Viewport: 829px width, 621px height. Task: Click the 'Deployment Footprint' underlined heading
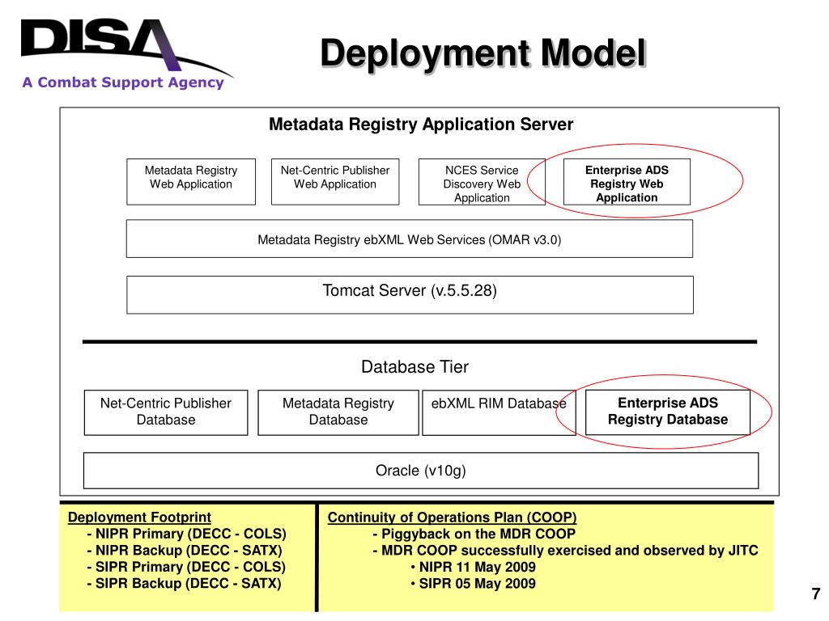point(139,517)
